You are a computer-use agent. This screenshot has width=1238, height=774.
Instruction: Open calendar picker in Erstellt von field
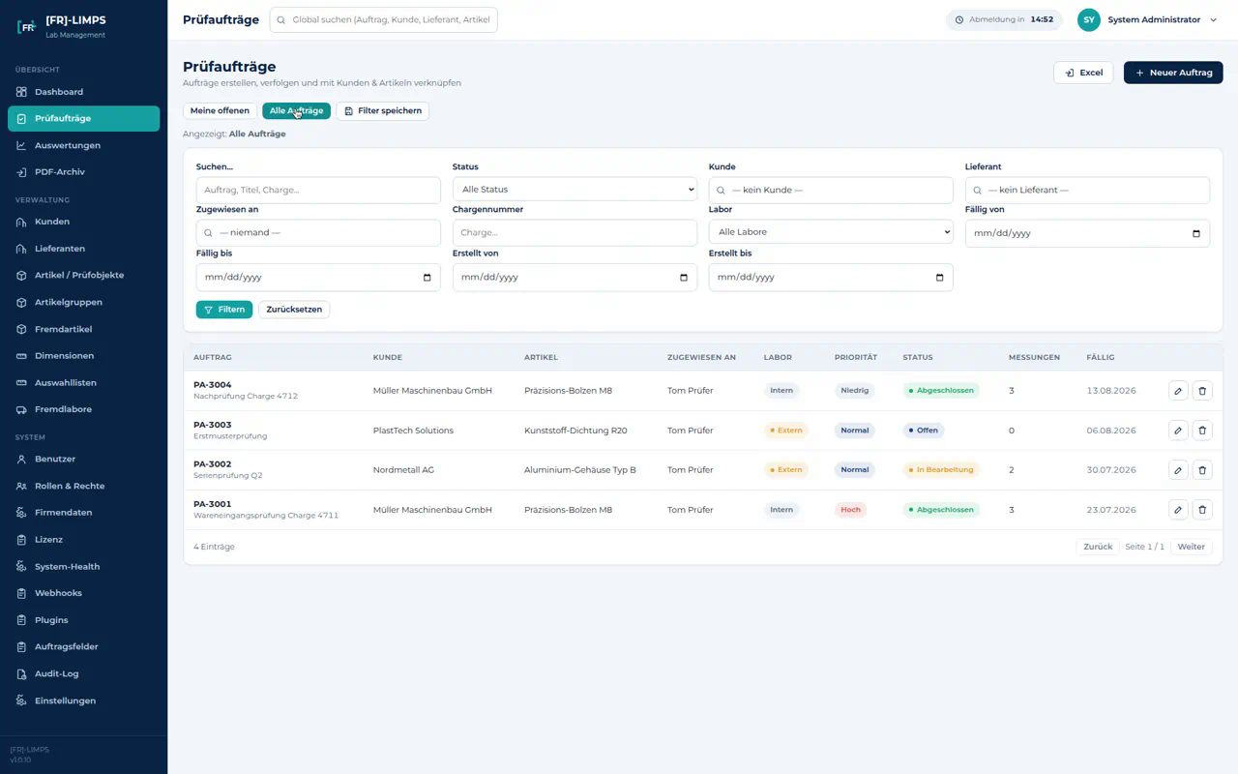684,278
